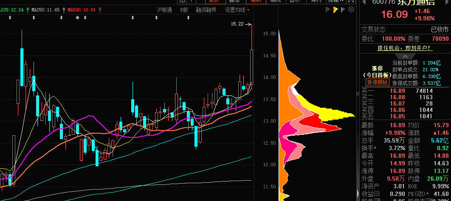Viewport: 451px width, 201px height.
Task: Collapse the limit-up info panel chevron
Action: pyautogui.click(x=405, y=56)
